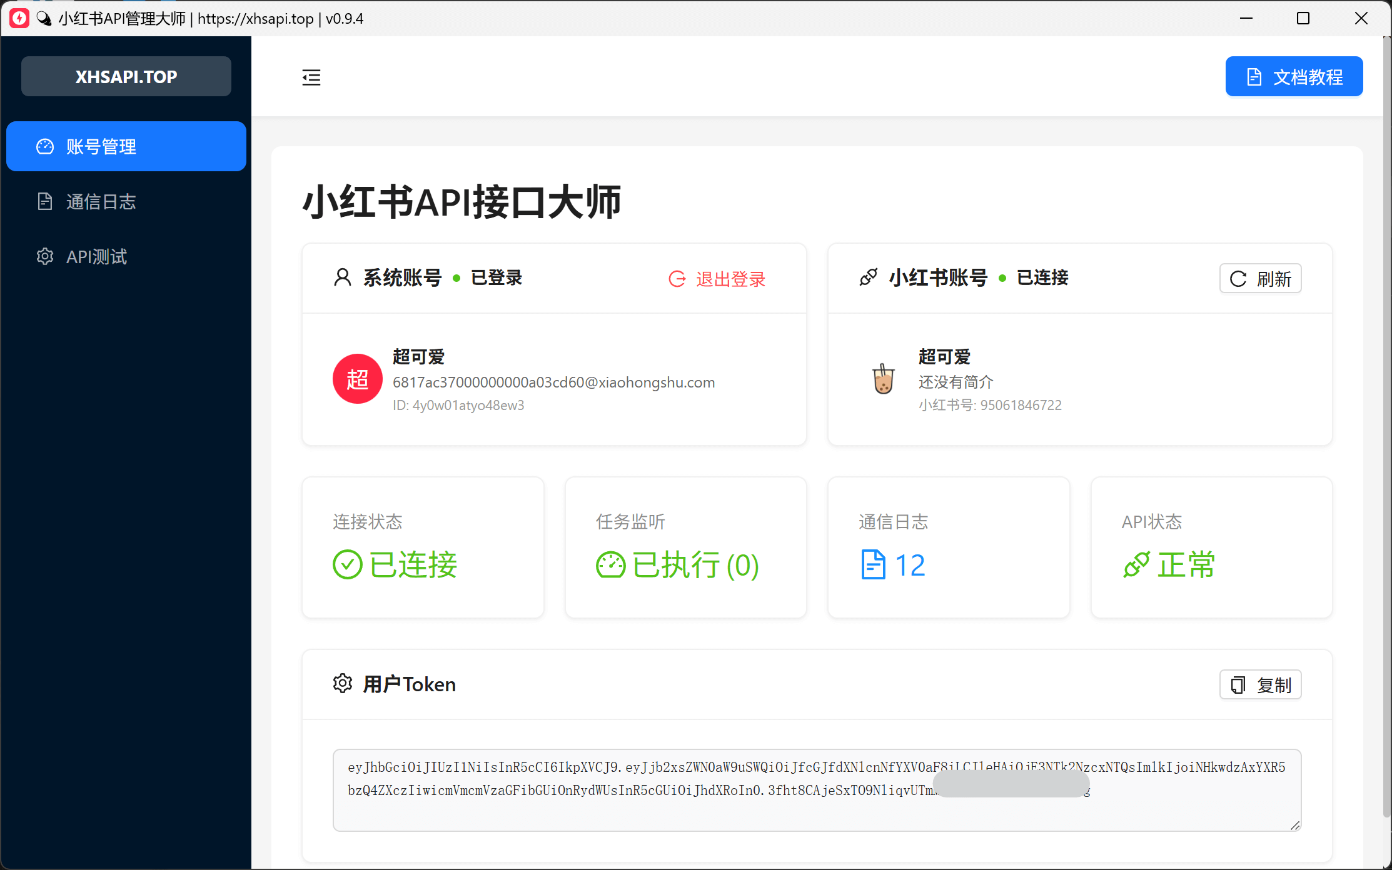Click the bubble tea avatar of 小红书账号
The width and height of the screenshot is (1392, 870).
(884, 379)
